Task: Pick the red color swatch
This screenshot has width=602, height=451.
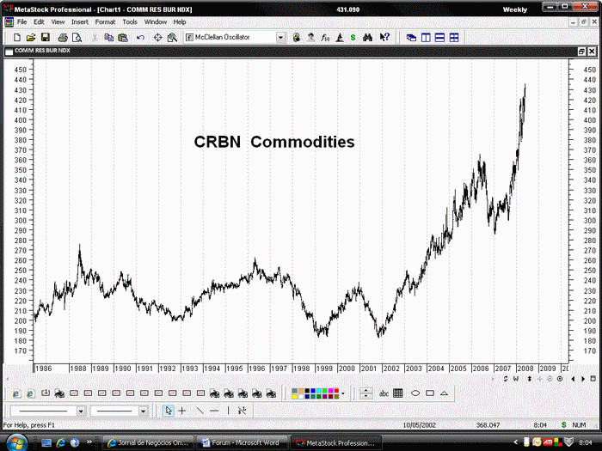Action: [337, 391]
